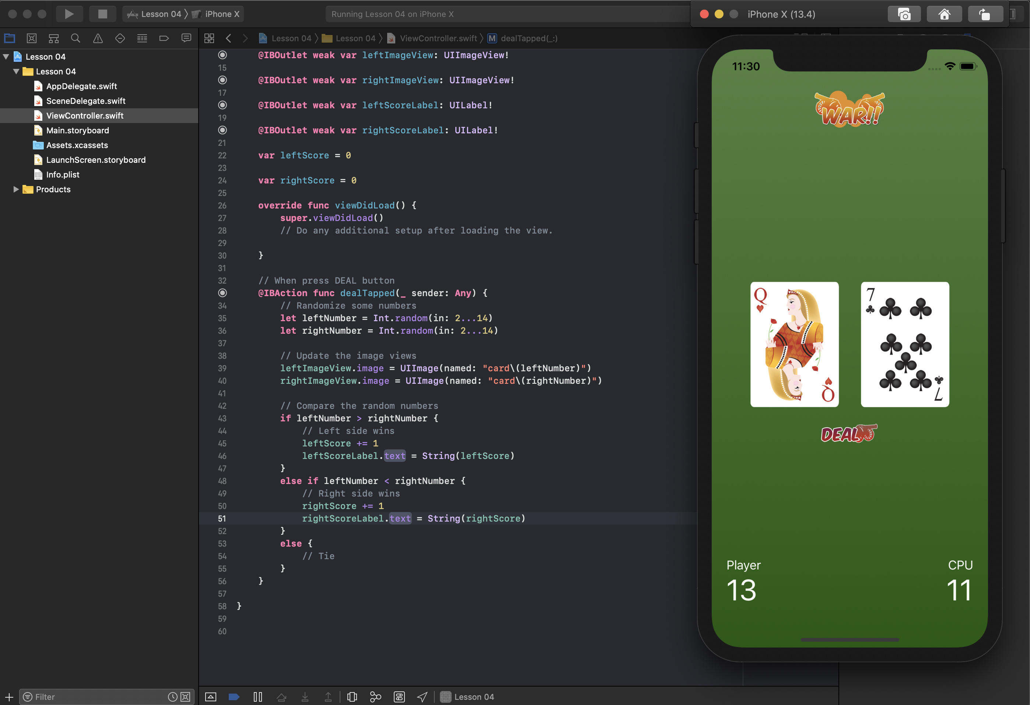Pause program execution in debug bar
The height and width of the screenshot is (705, 1030).
(257, 697)
